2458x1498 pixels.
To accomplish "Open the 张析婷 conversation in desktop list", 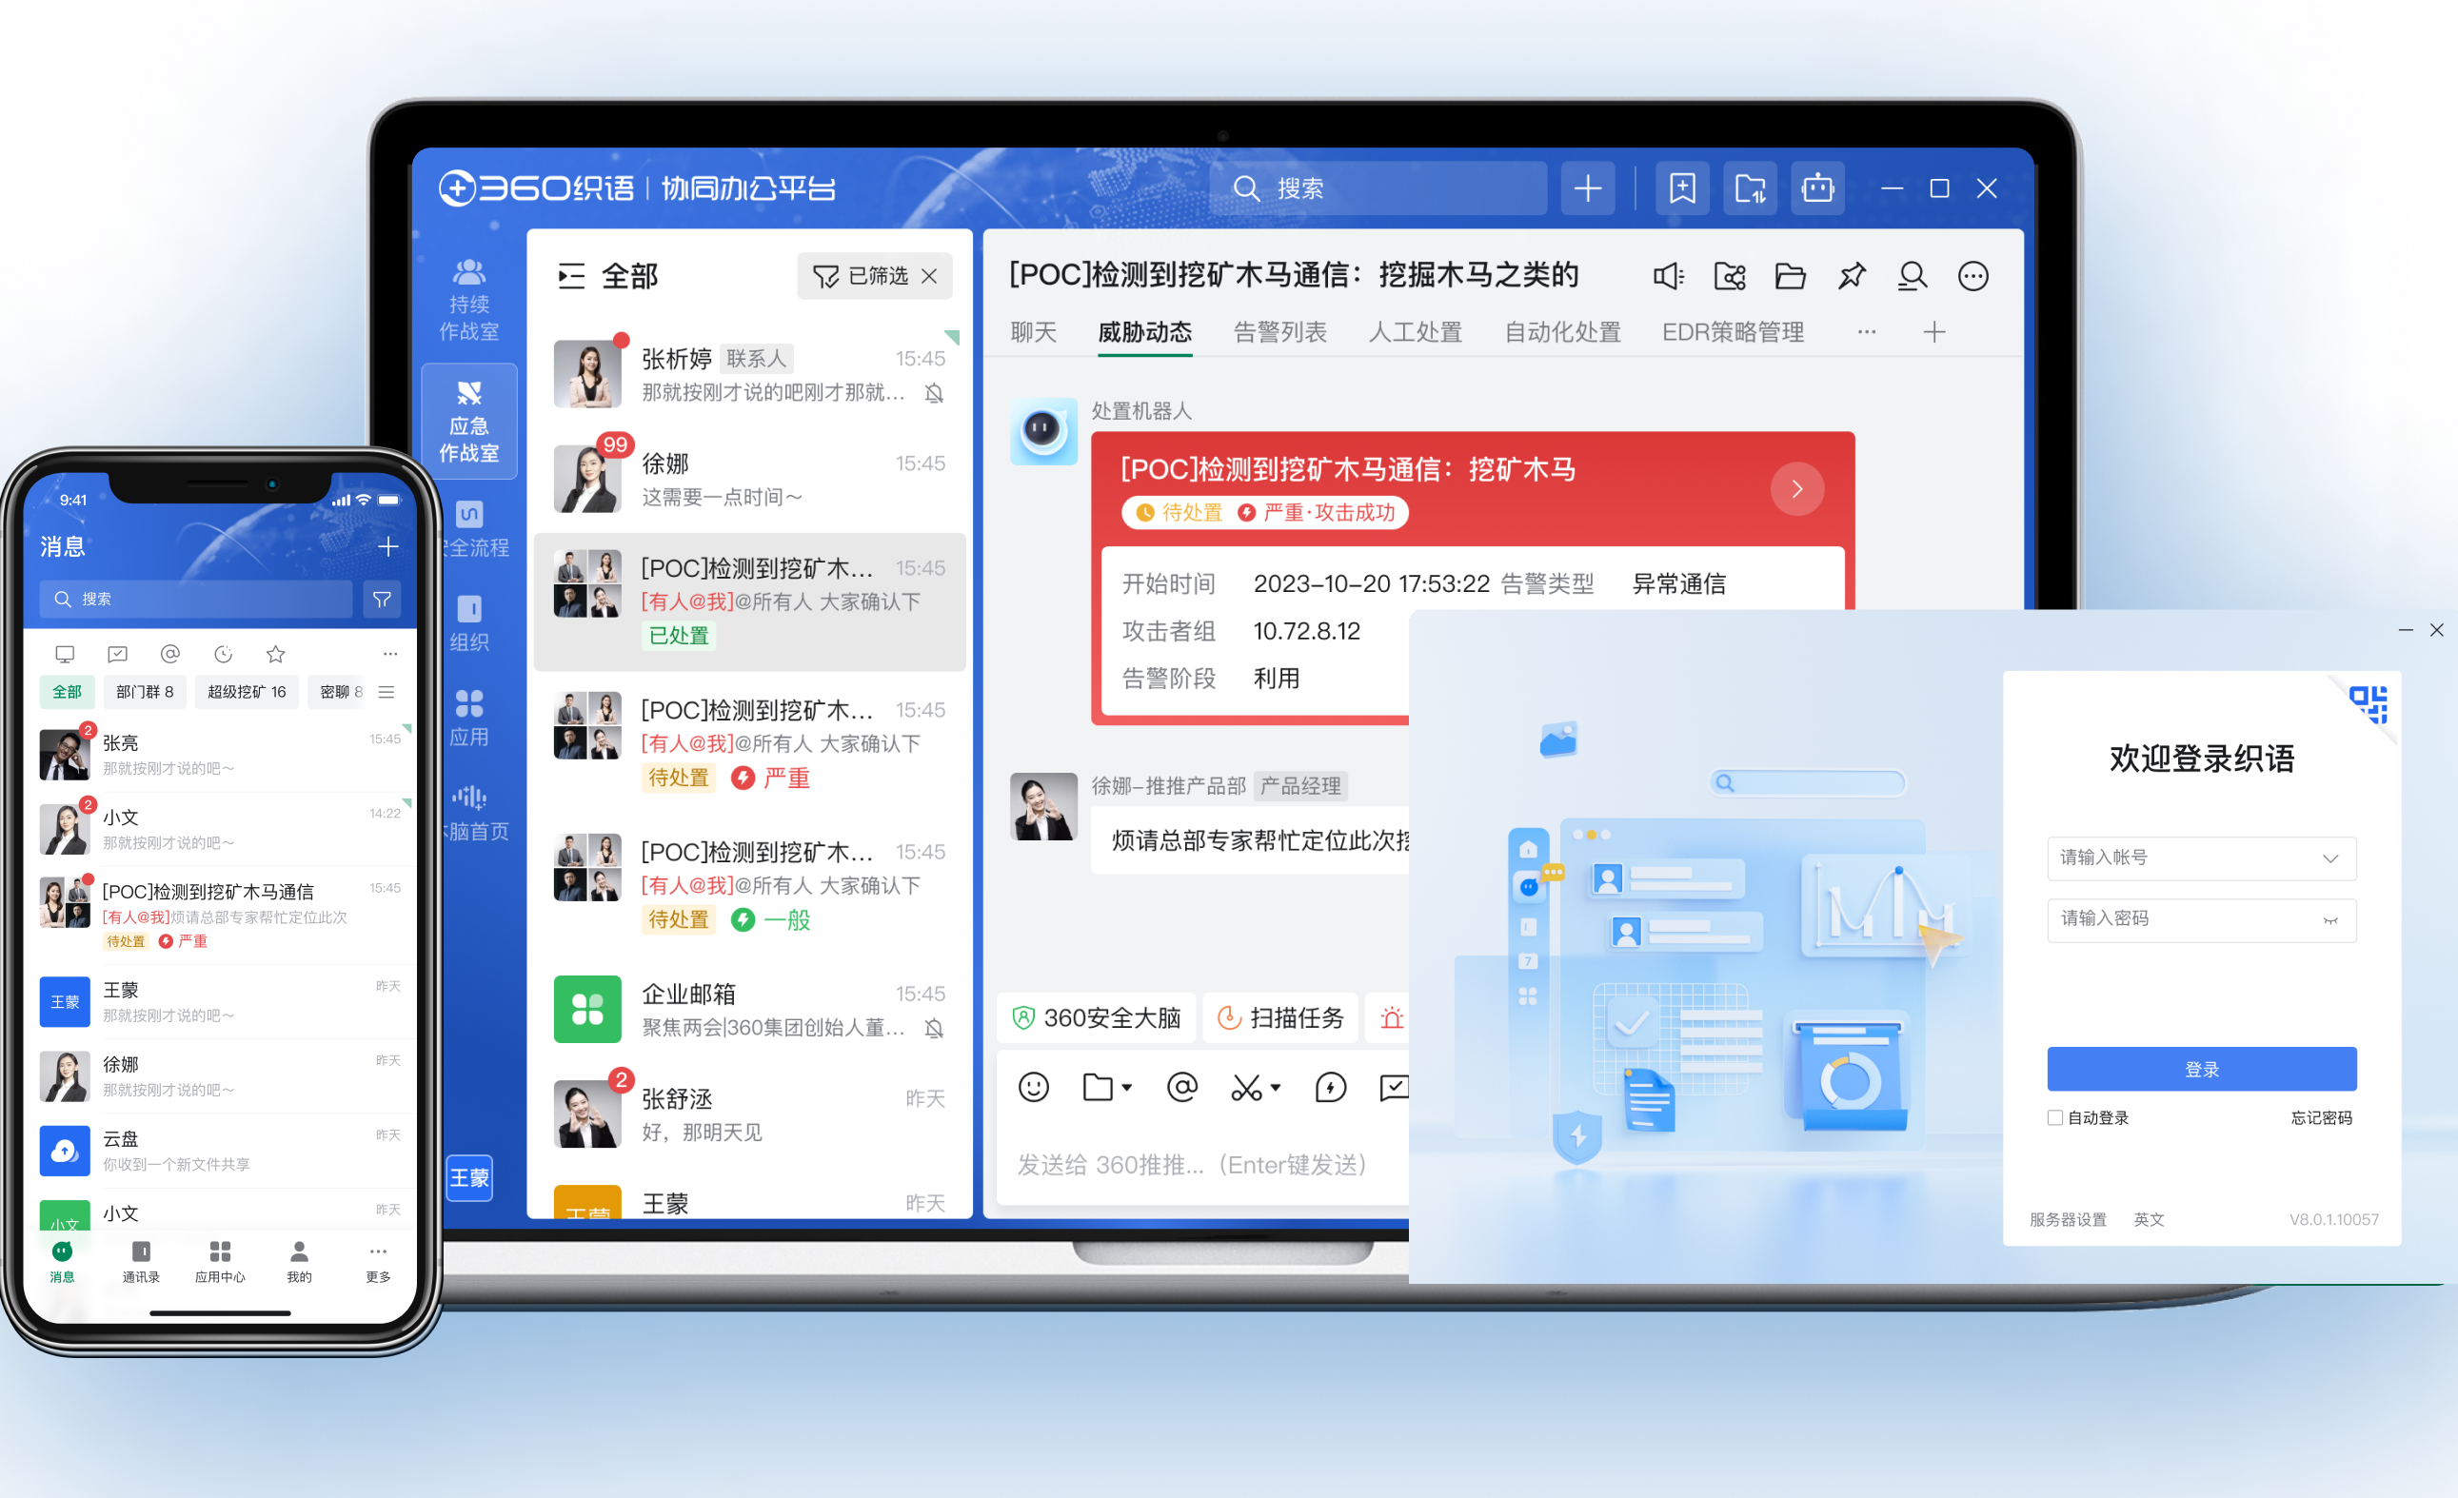I will (749, 375).
